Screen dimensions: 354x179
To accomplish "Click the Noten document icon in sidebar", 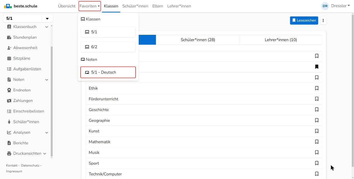I will pos(9,79).
